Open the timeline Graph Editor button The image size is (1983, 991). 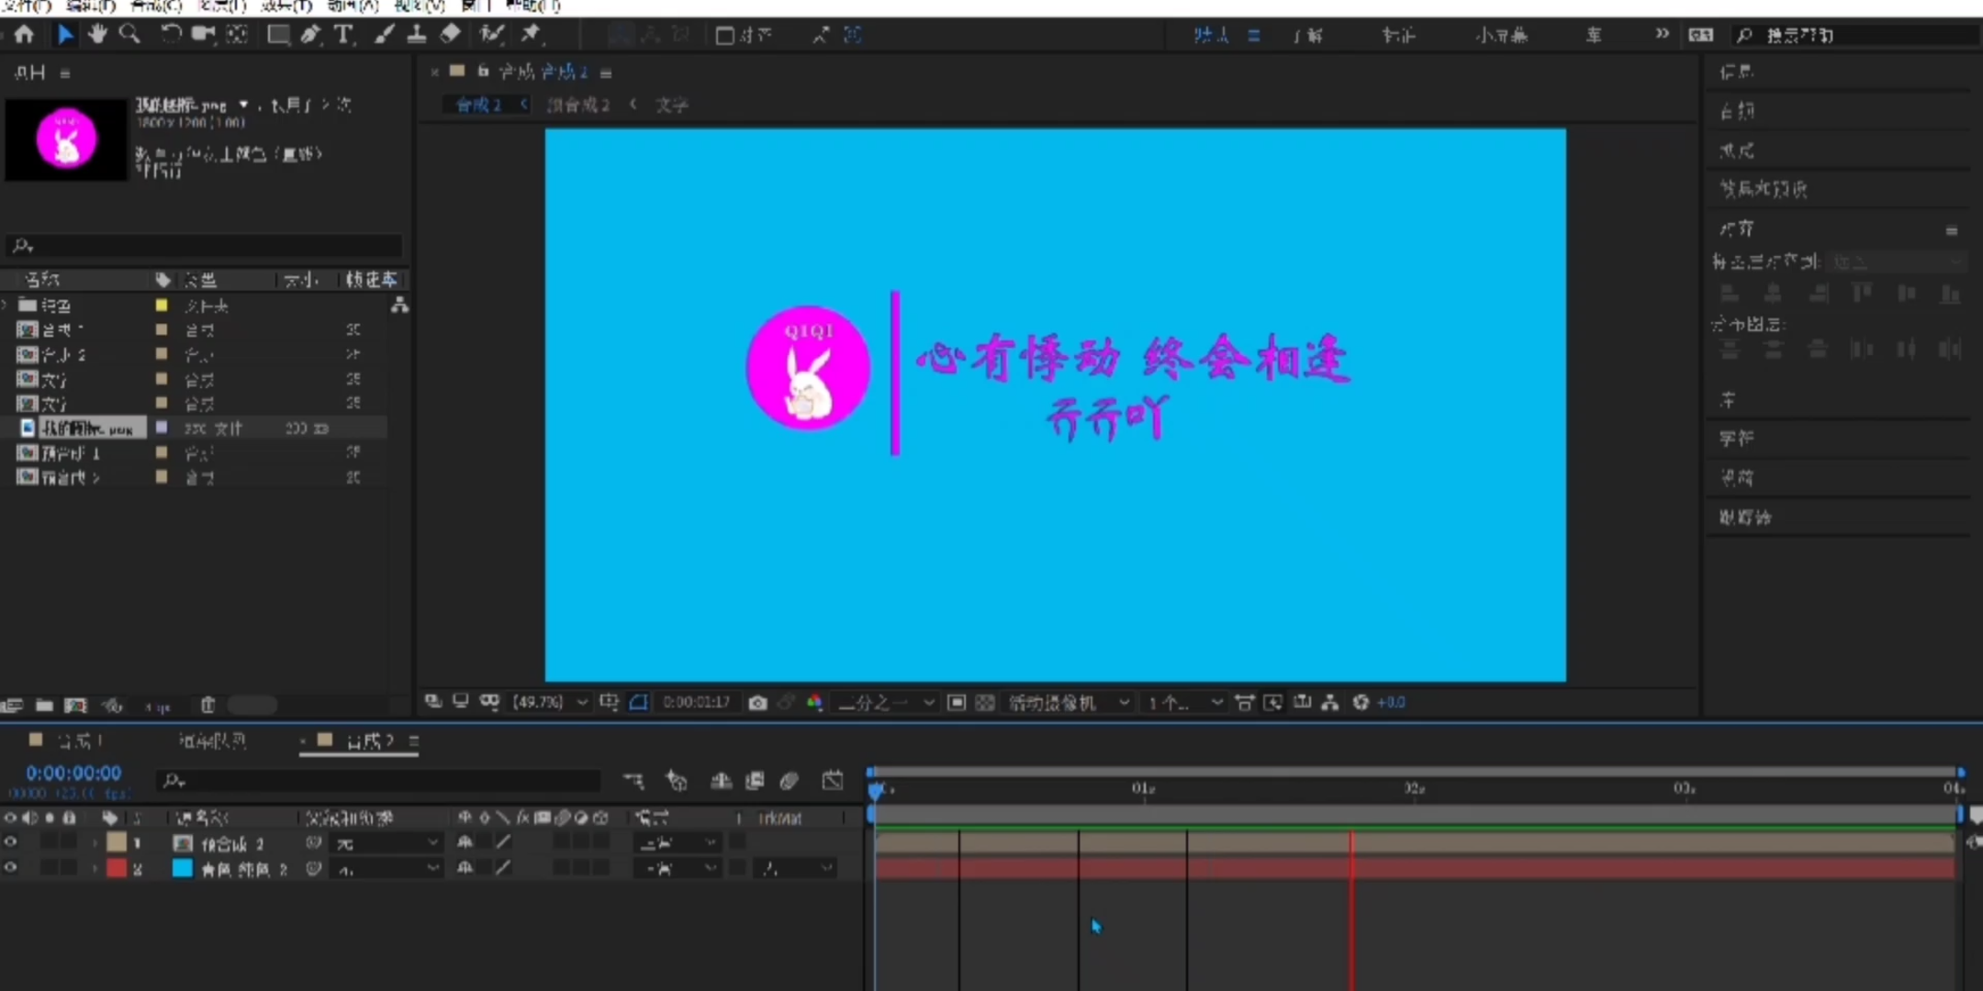[x=833, y=781]
